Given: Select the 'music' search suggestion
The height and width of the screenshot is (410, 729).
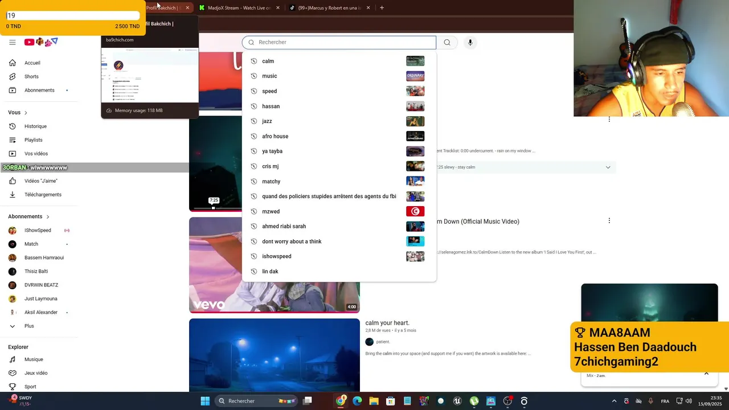Looking at the screenshot, I should 339,76.
